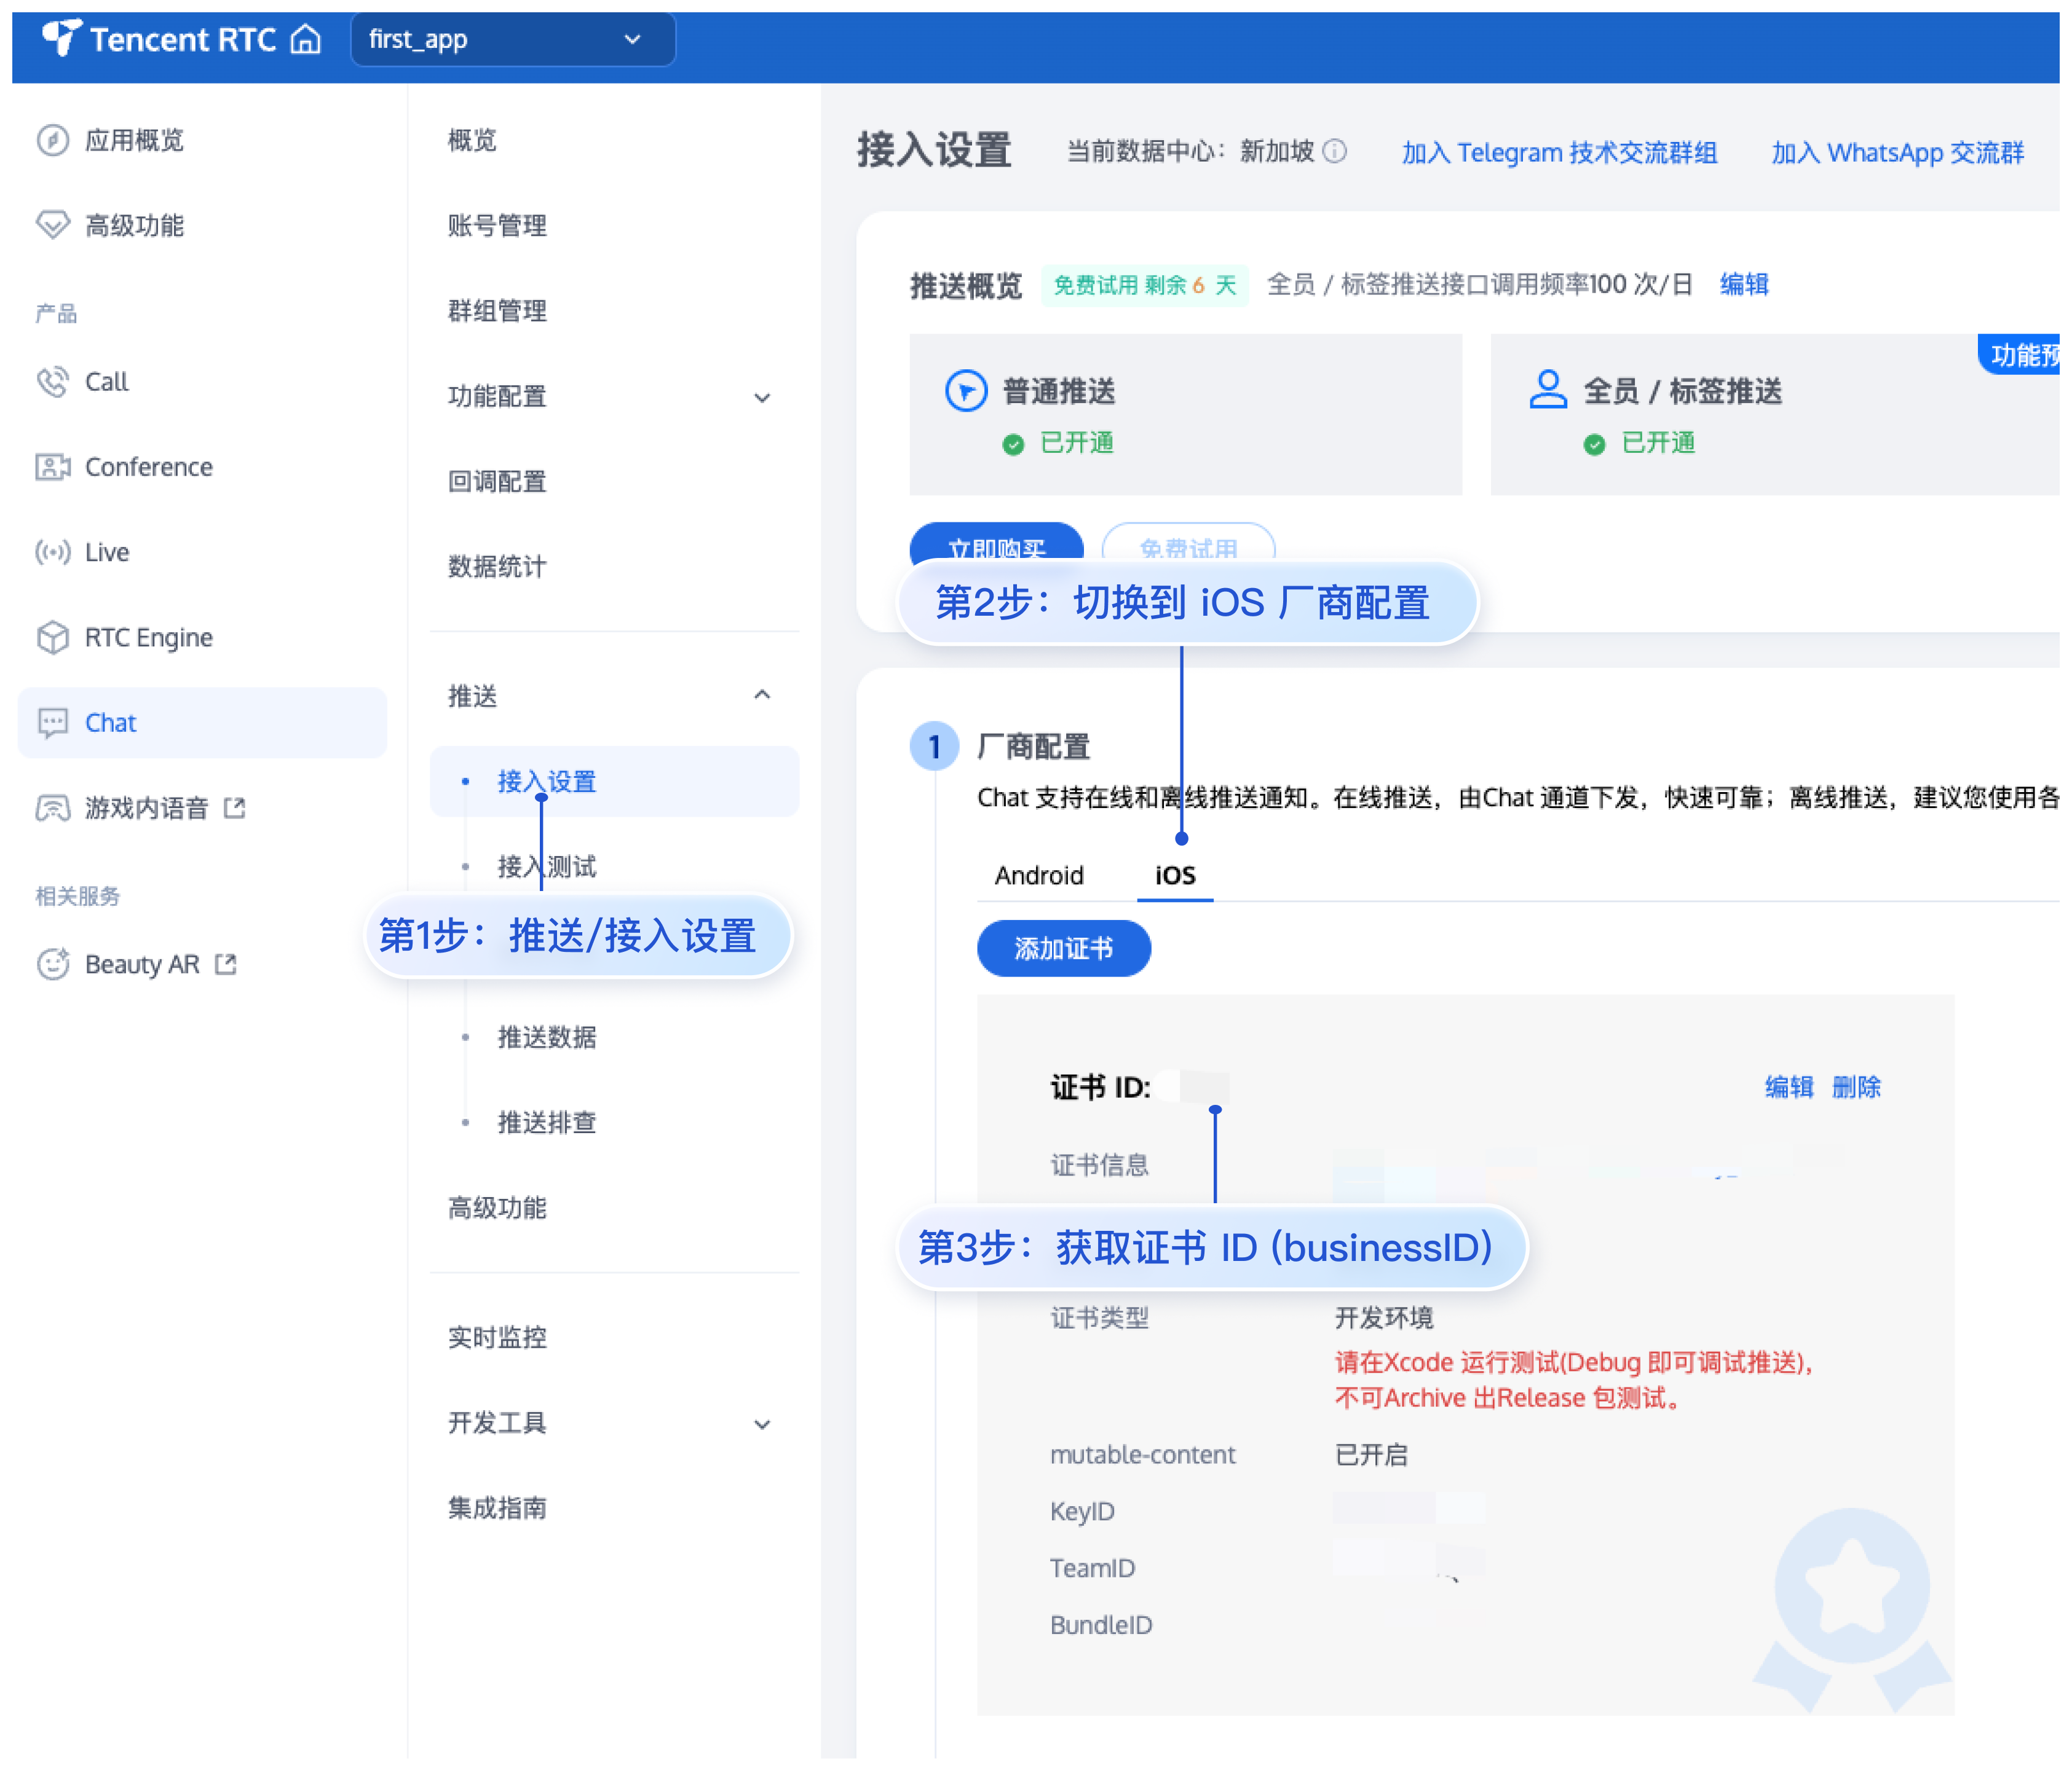The height and width of the screenshot is (1771, 2072).
Task: Open Beauty AR external link icon
Action: (x=226, y=964)
